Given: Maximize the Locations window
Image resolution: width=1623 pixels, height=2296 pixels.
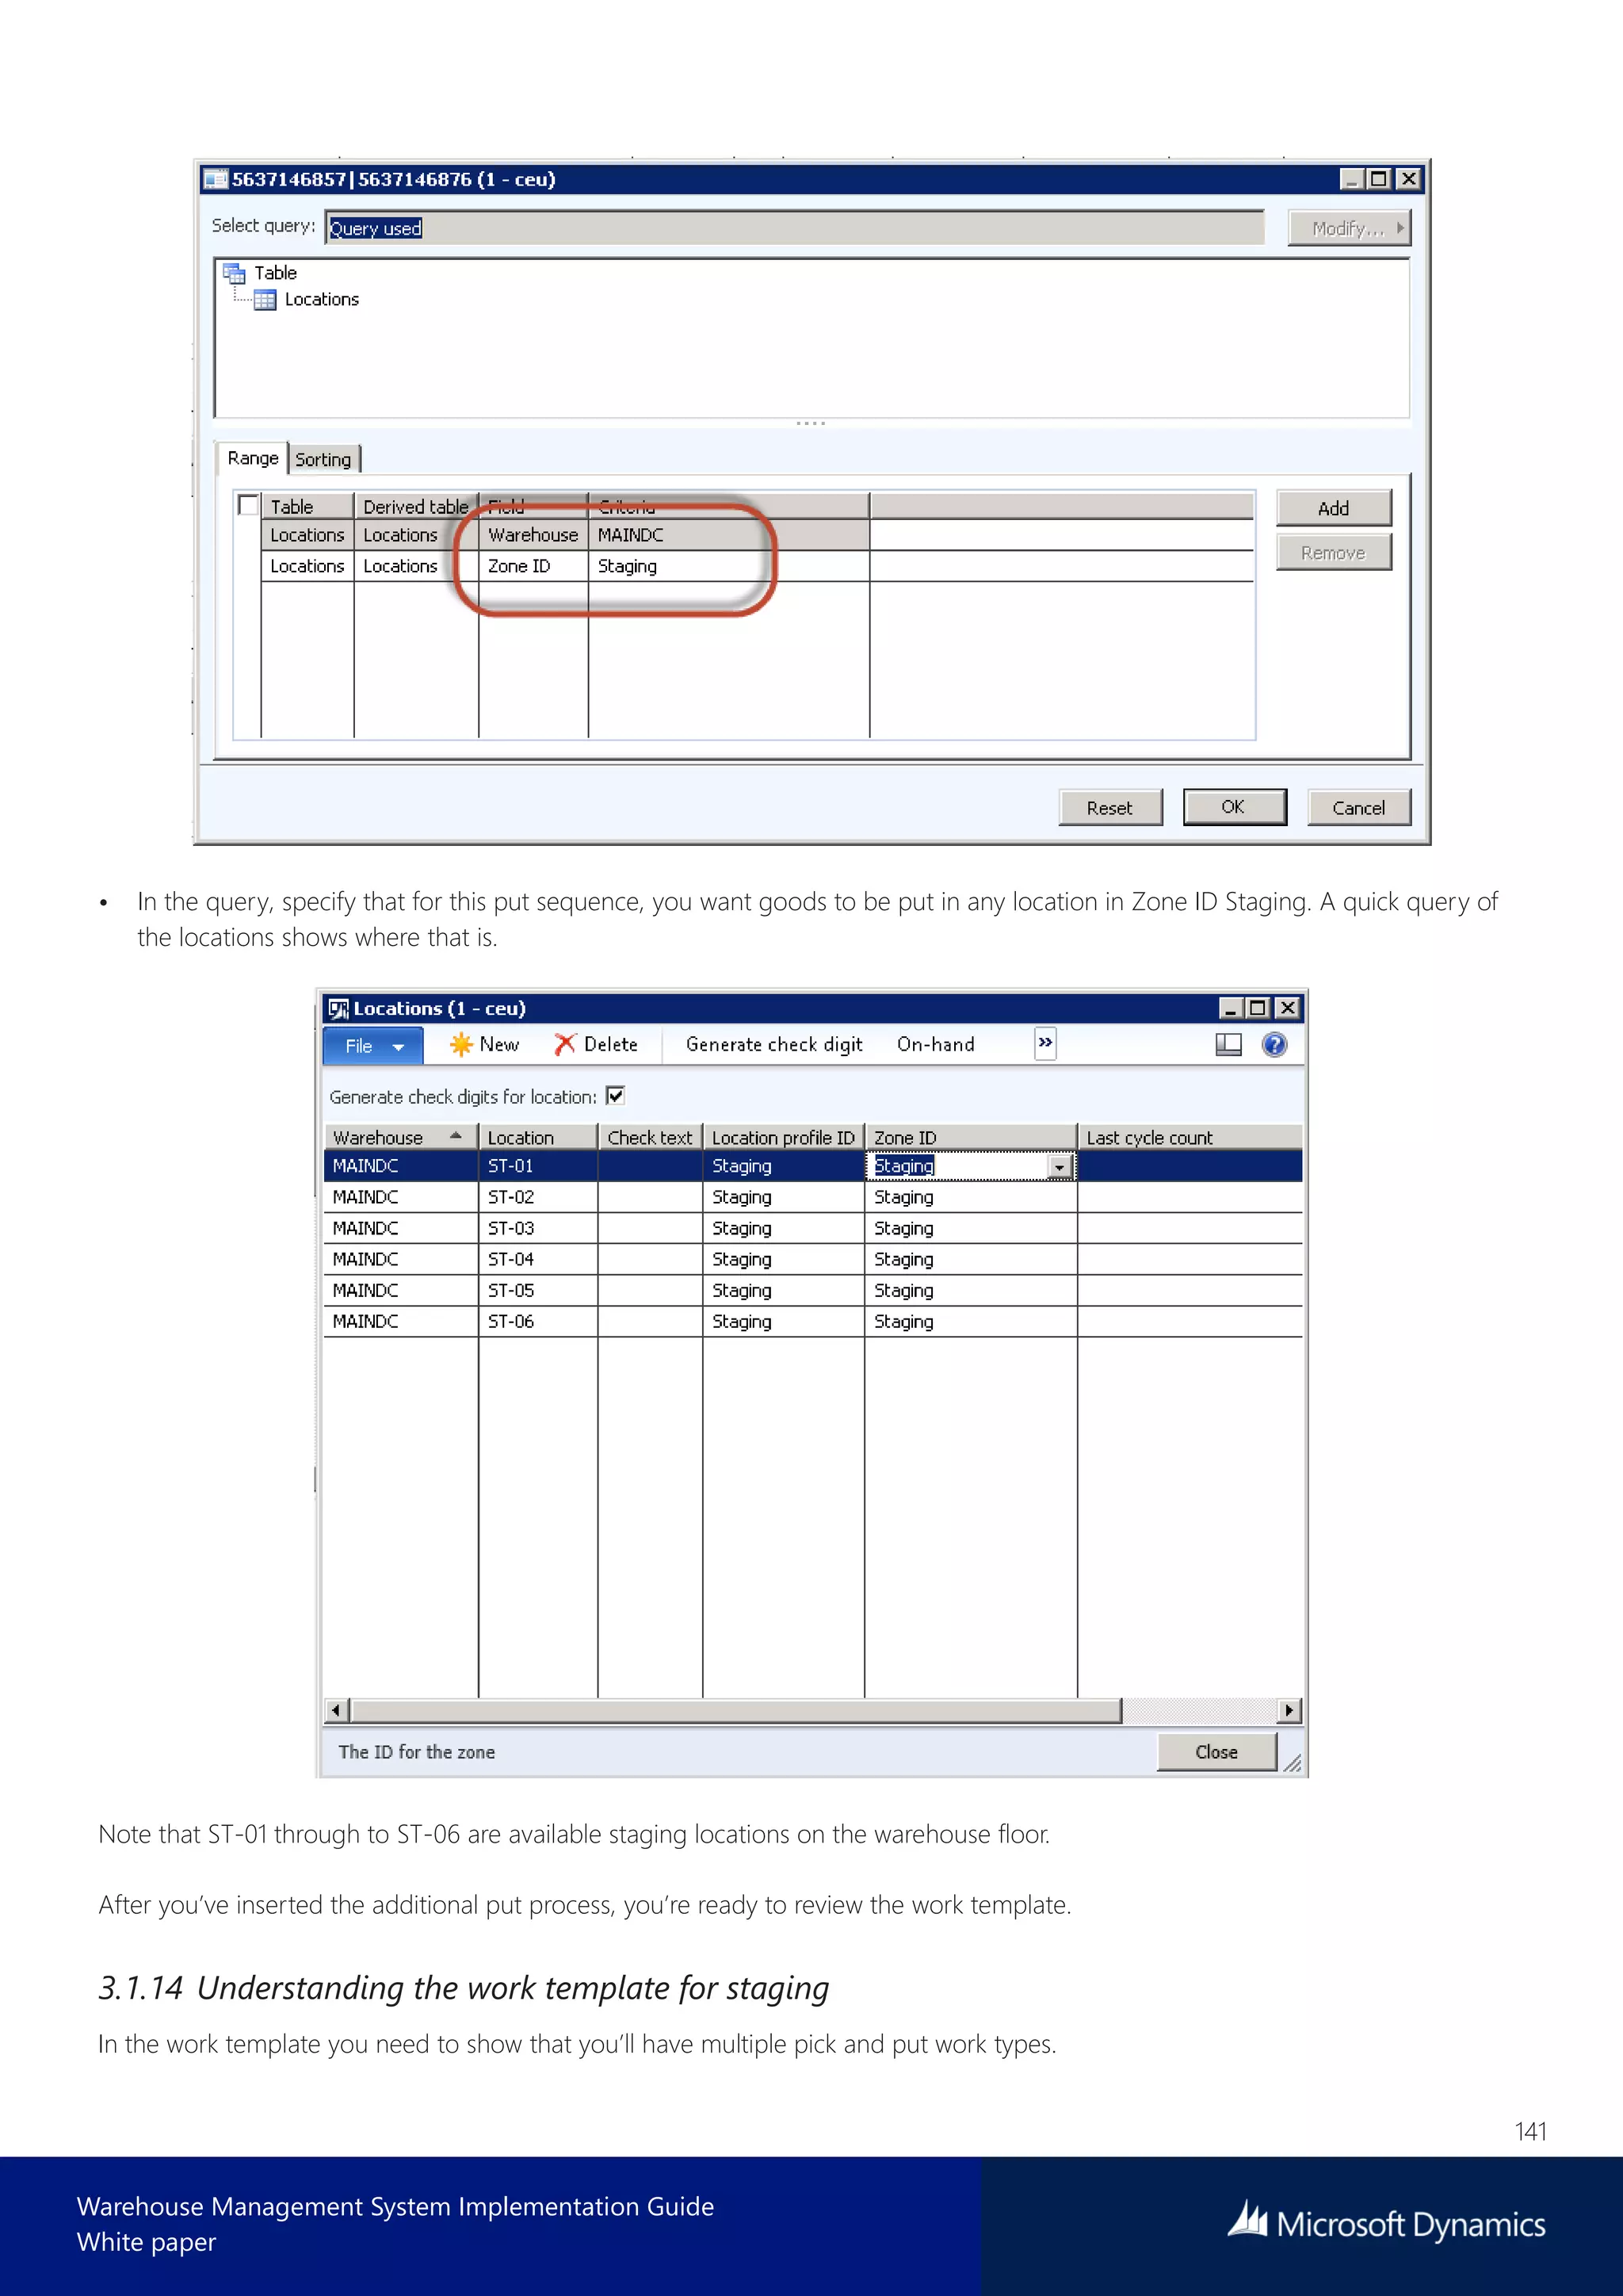Looking at the screenshot, I should click(1258, 1008).
